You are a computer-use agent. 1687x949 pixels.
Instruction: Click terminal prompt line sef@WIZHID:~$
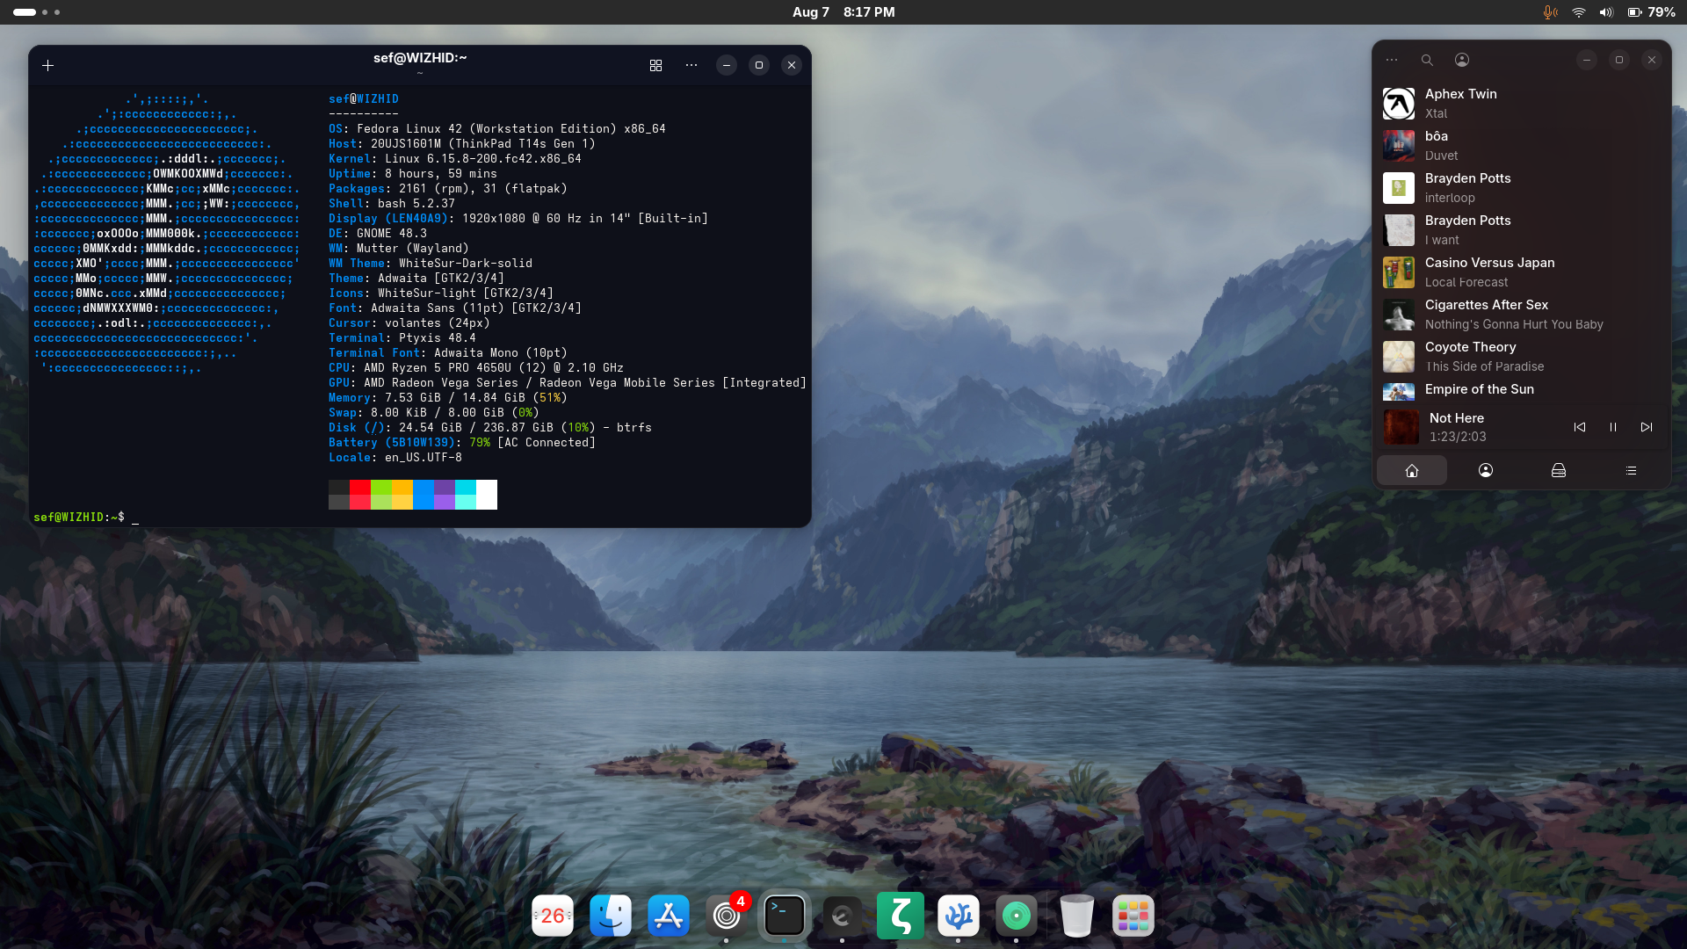pos(79,518)
